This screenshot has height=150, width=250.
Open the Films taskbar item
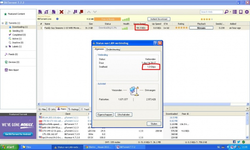36,147
